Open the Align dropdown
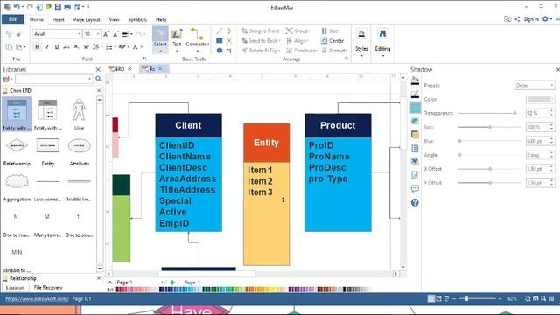The height and width of the screenshot is (315, 560). point(297,41)
